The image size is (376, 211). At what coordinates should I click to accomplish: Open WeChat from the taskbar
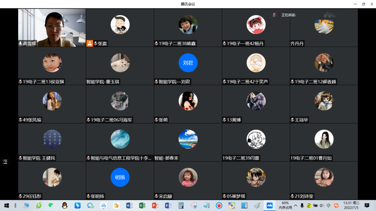pos(52,206)
